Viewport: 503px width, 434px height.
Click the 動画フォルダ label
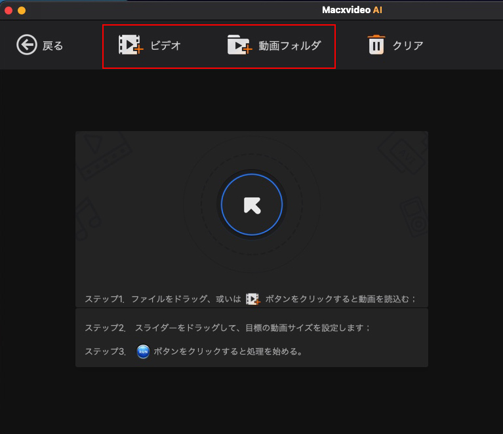pyautogui.click(x=290, y=45)
